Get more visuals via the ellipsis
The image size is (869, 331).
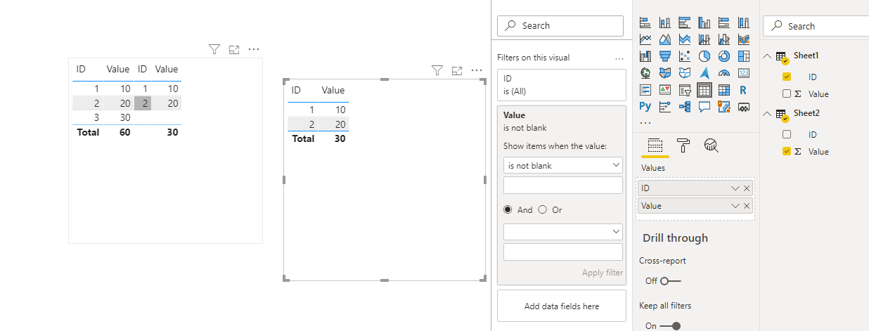(x=645, y=122)
